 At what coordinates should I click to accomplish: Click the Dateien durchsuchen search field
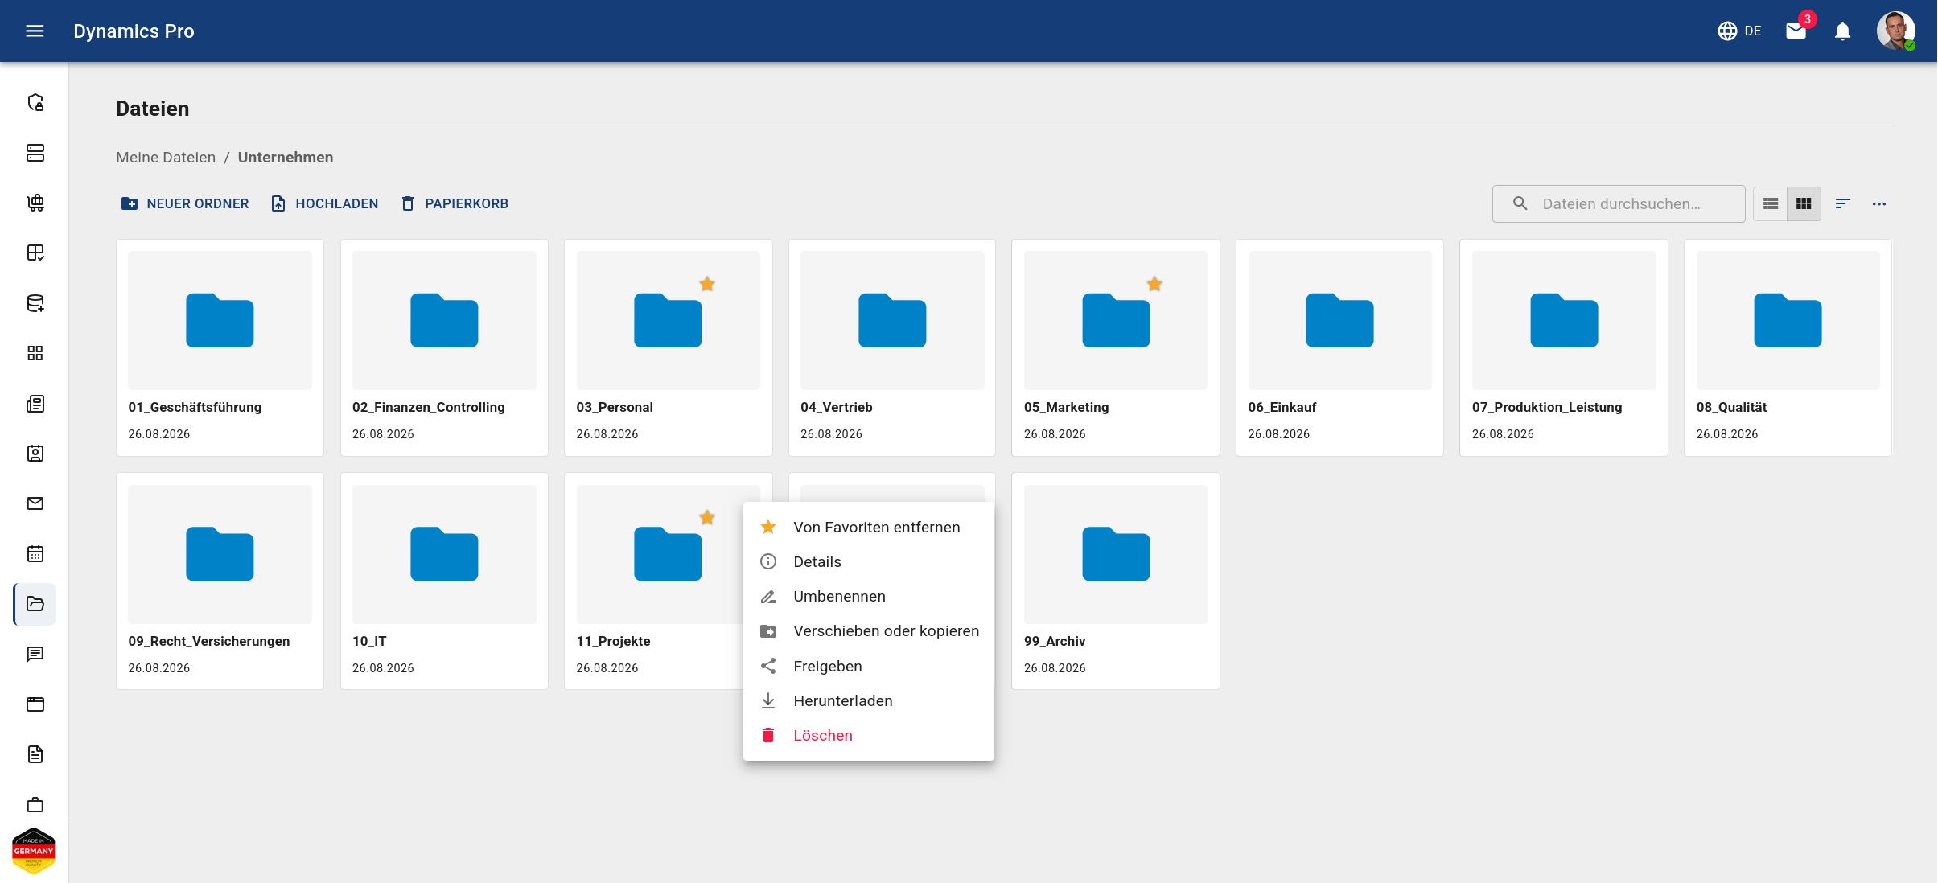(1619, 204)
